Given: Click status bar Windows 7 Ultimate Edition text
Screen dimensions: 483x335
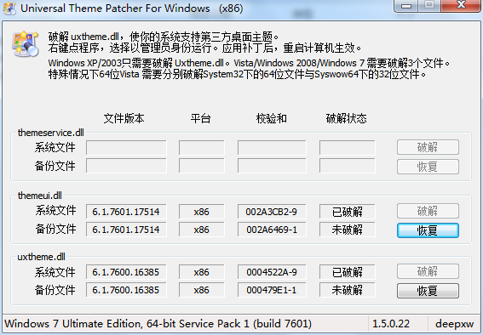Looking at the screenshot, I should 158,324.
